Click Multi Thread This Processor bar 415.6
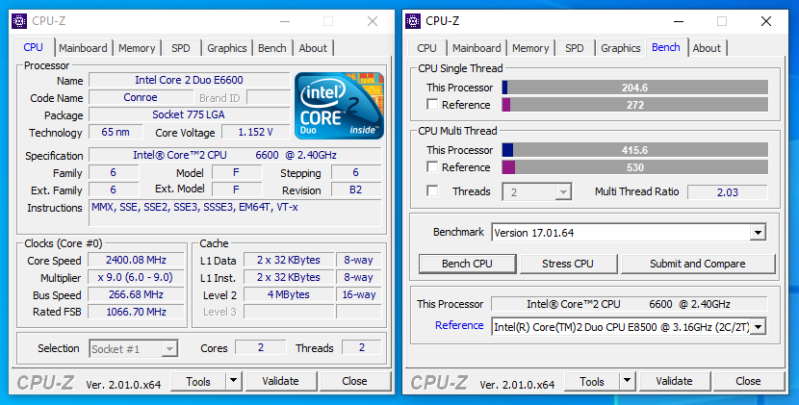The image size is (799, 405). (x=635, y=150)
